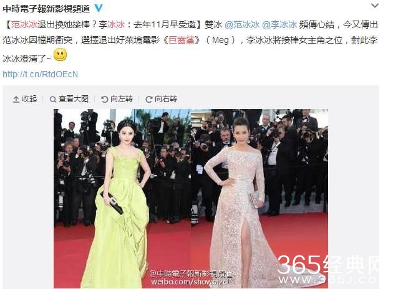
Task: Open the 中時電子報新影視頻道 account profile
Action: pos(46,9)
